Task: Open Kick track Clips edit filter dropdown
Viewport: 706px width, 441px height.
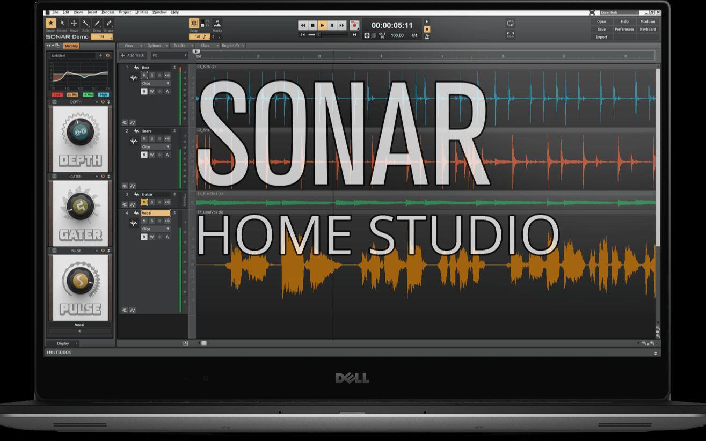Action: coord(156,84)
